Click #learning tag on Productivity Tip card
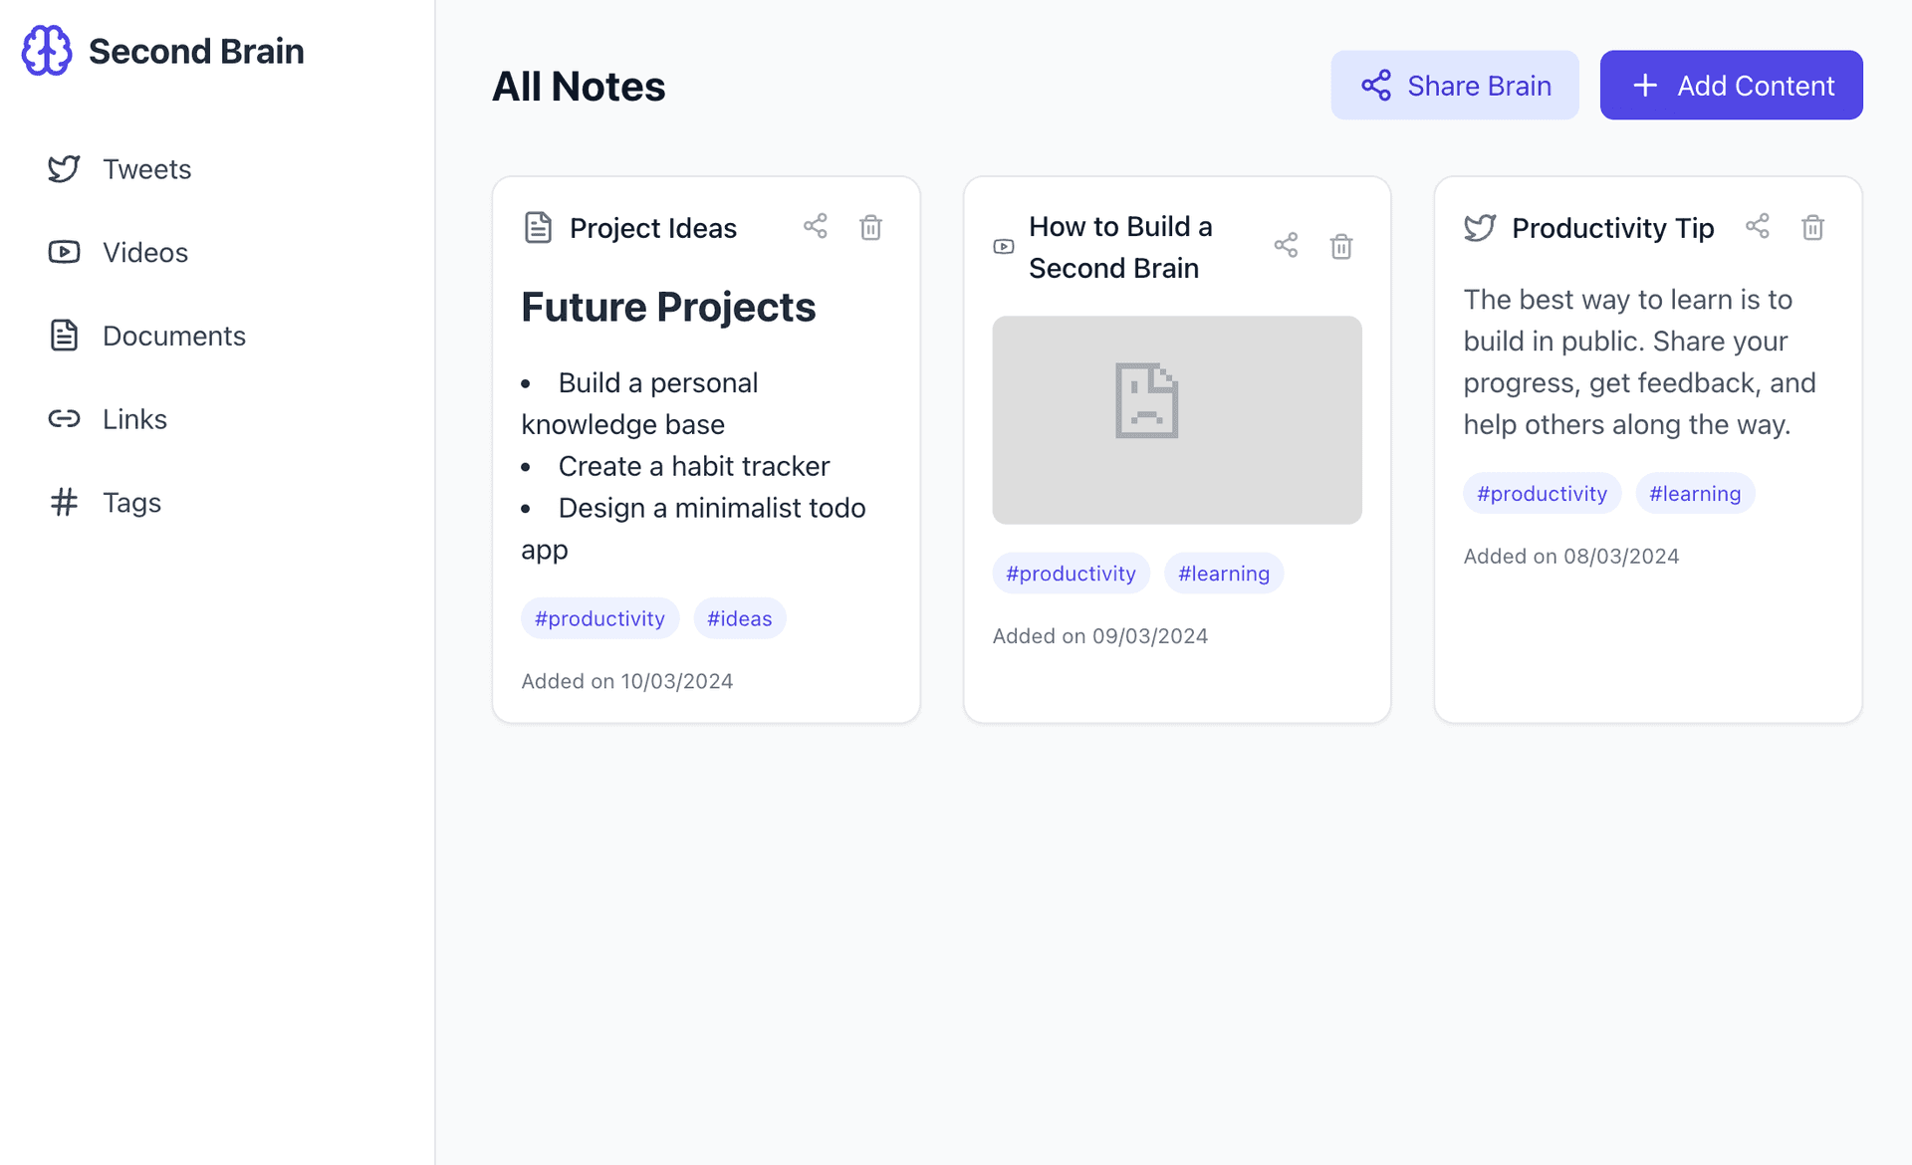The height and width of the screenshot is (1165, 1912). (1695, 493)
